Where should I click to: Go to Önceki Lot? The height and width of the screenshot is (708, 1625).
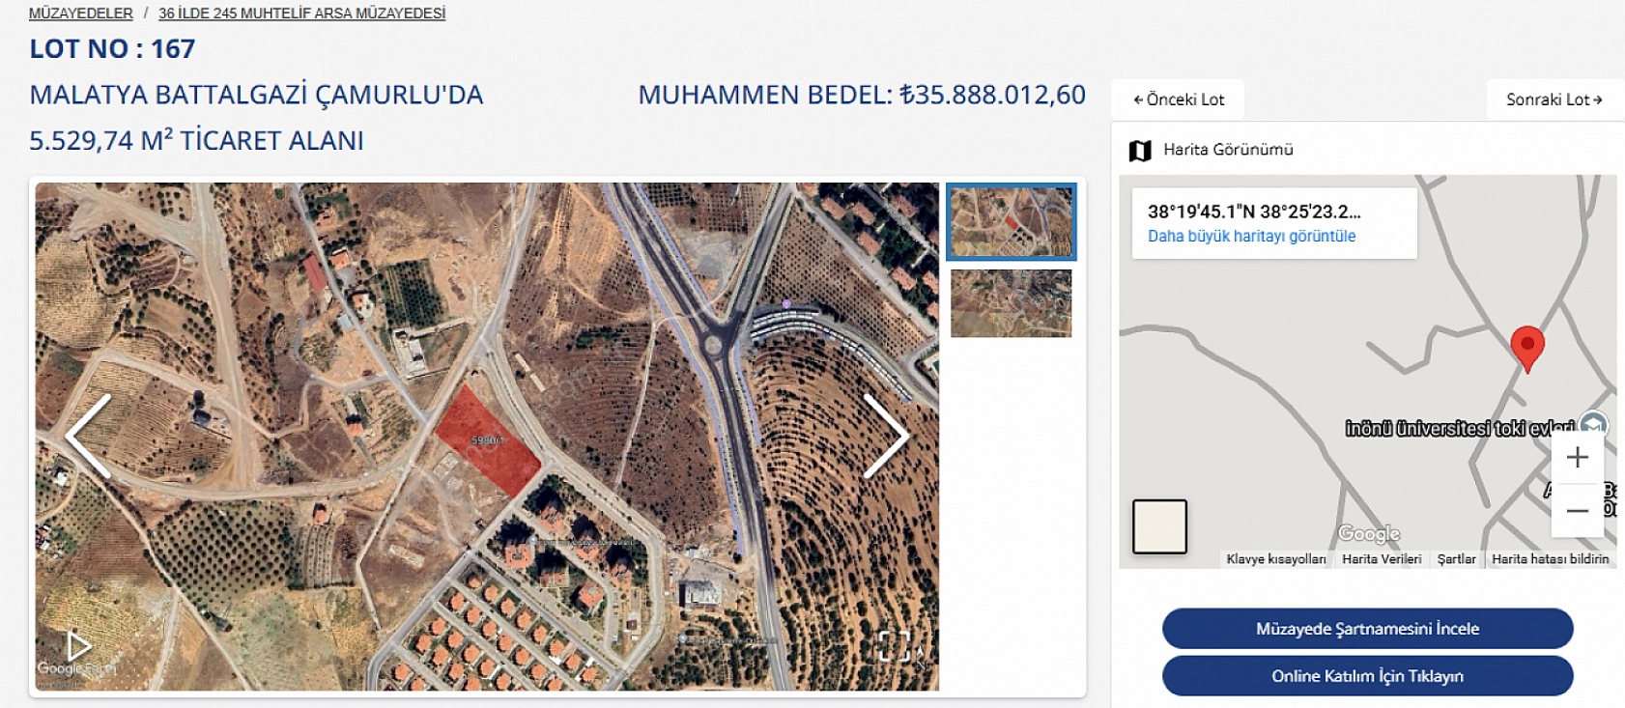click(x=1178, y=99)
